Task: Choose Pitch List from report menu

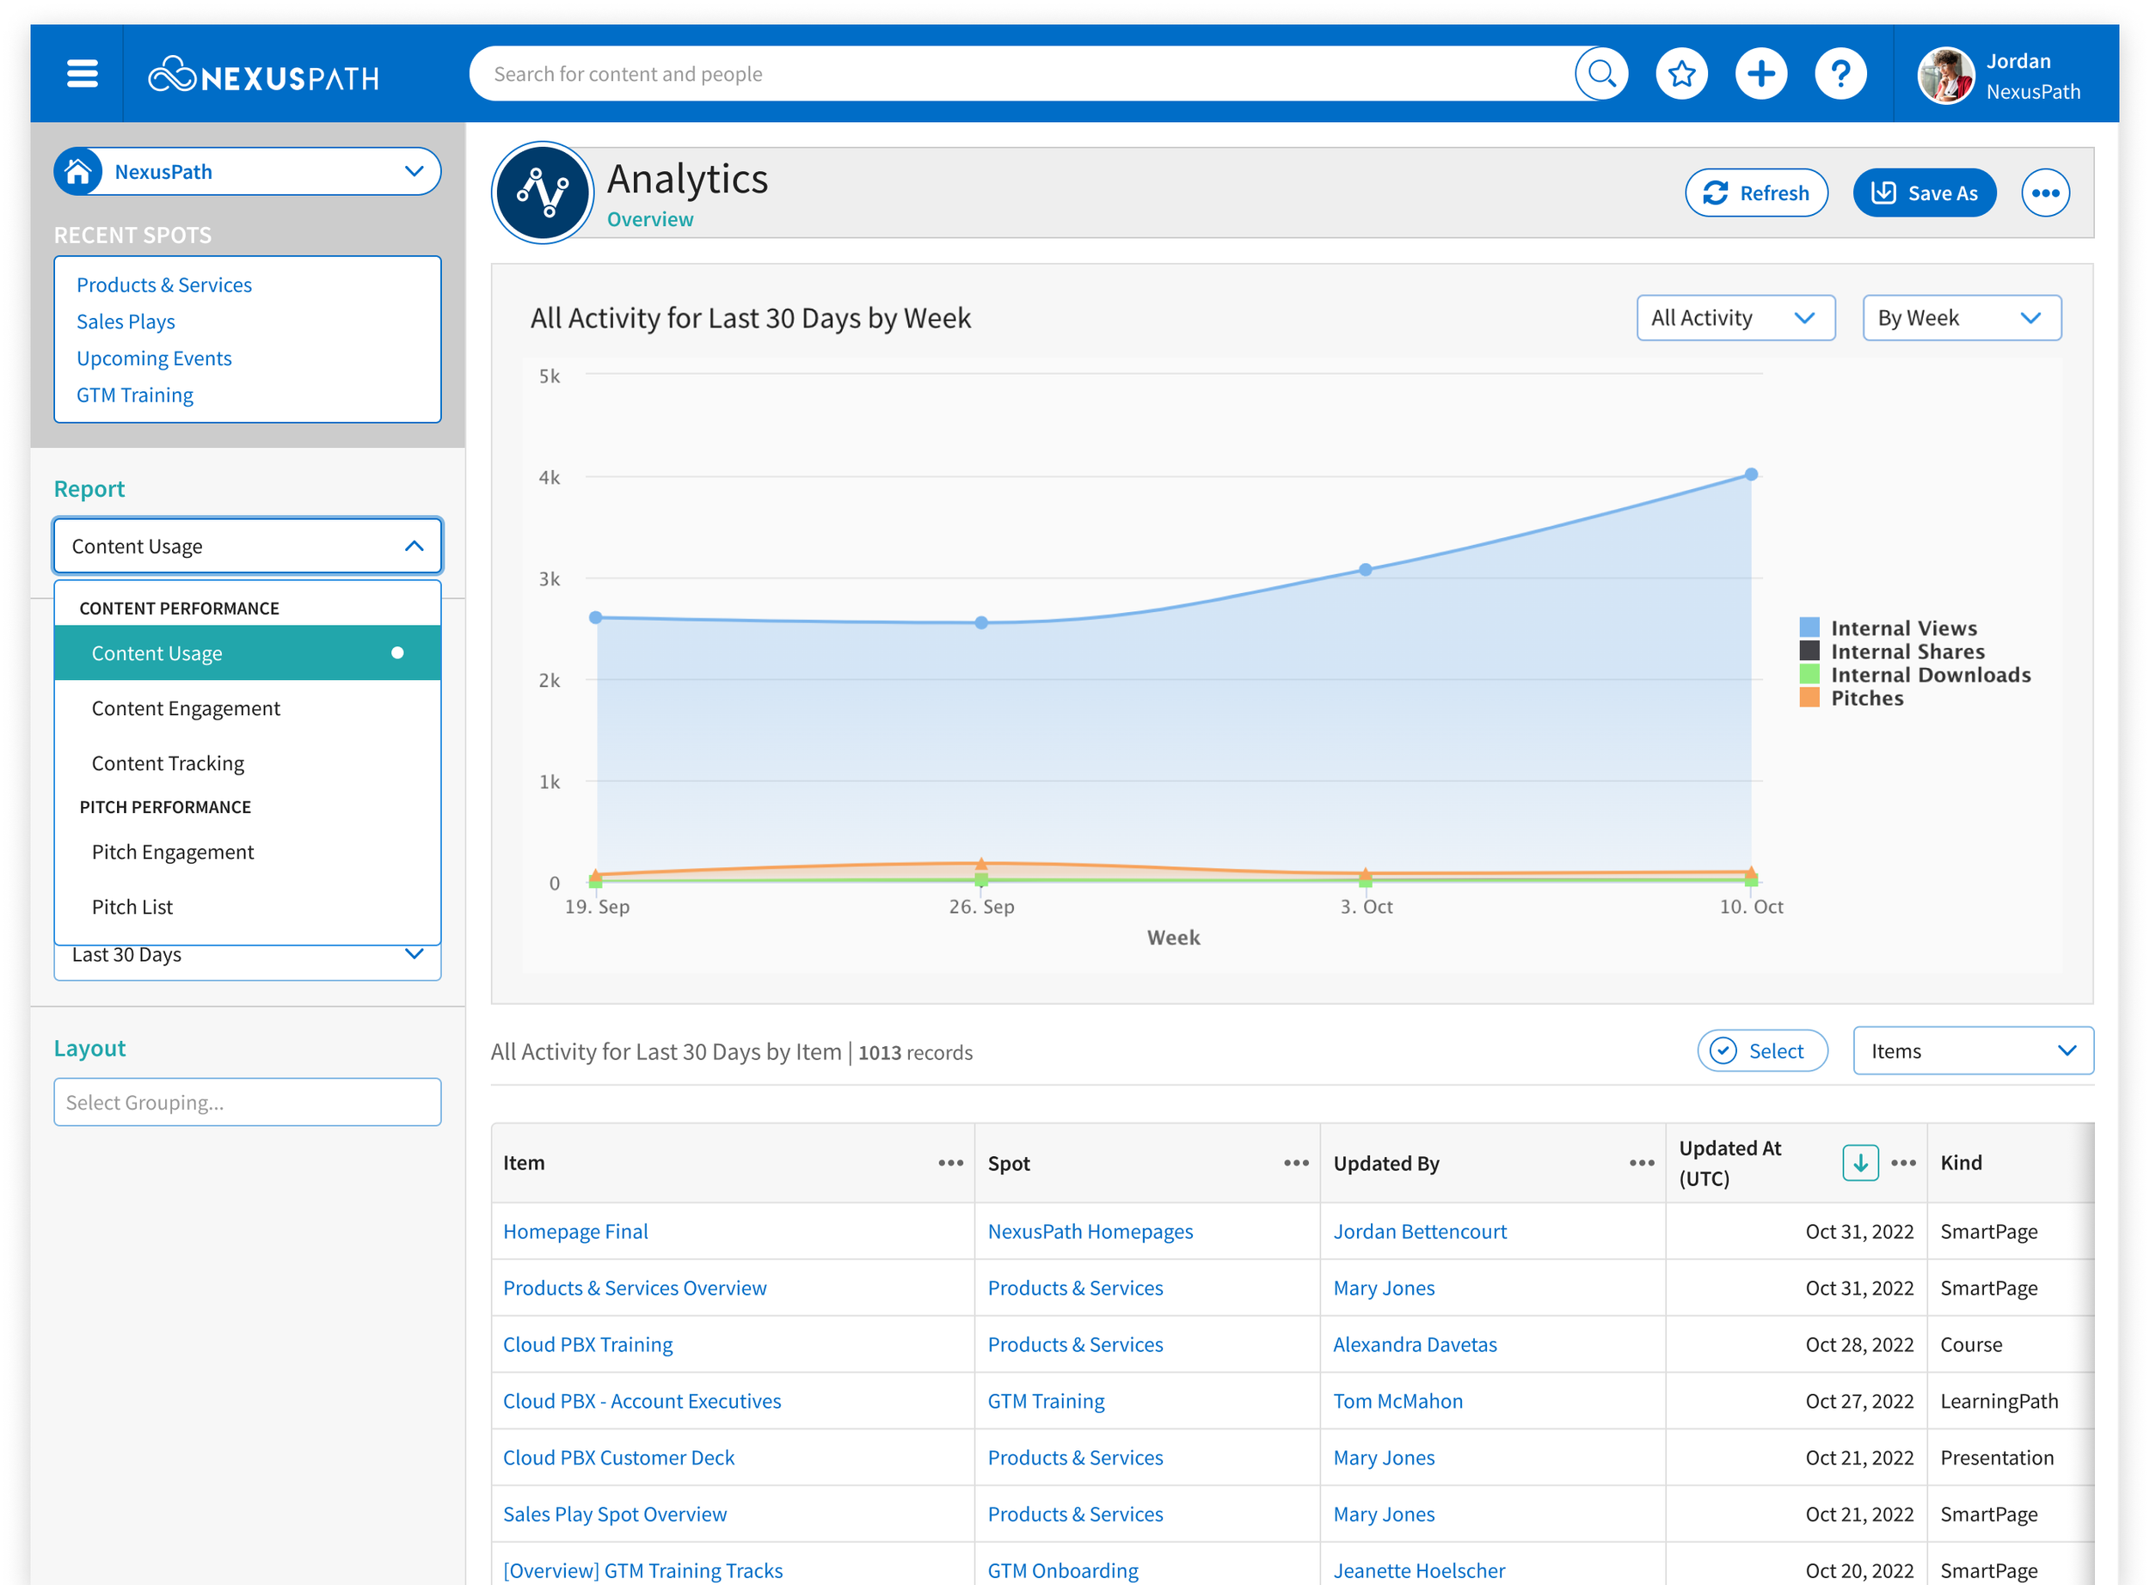Action: point(132,908)
